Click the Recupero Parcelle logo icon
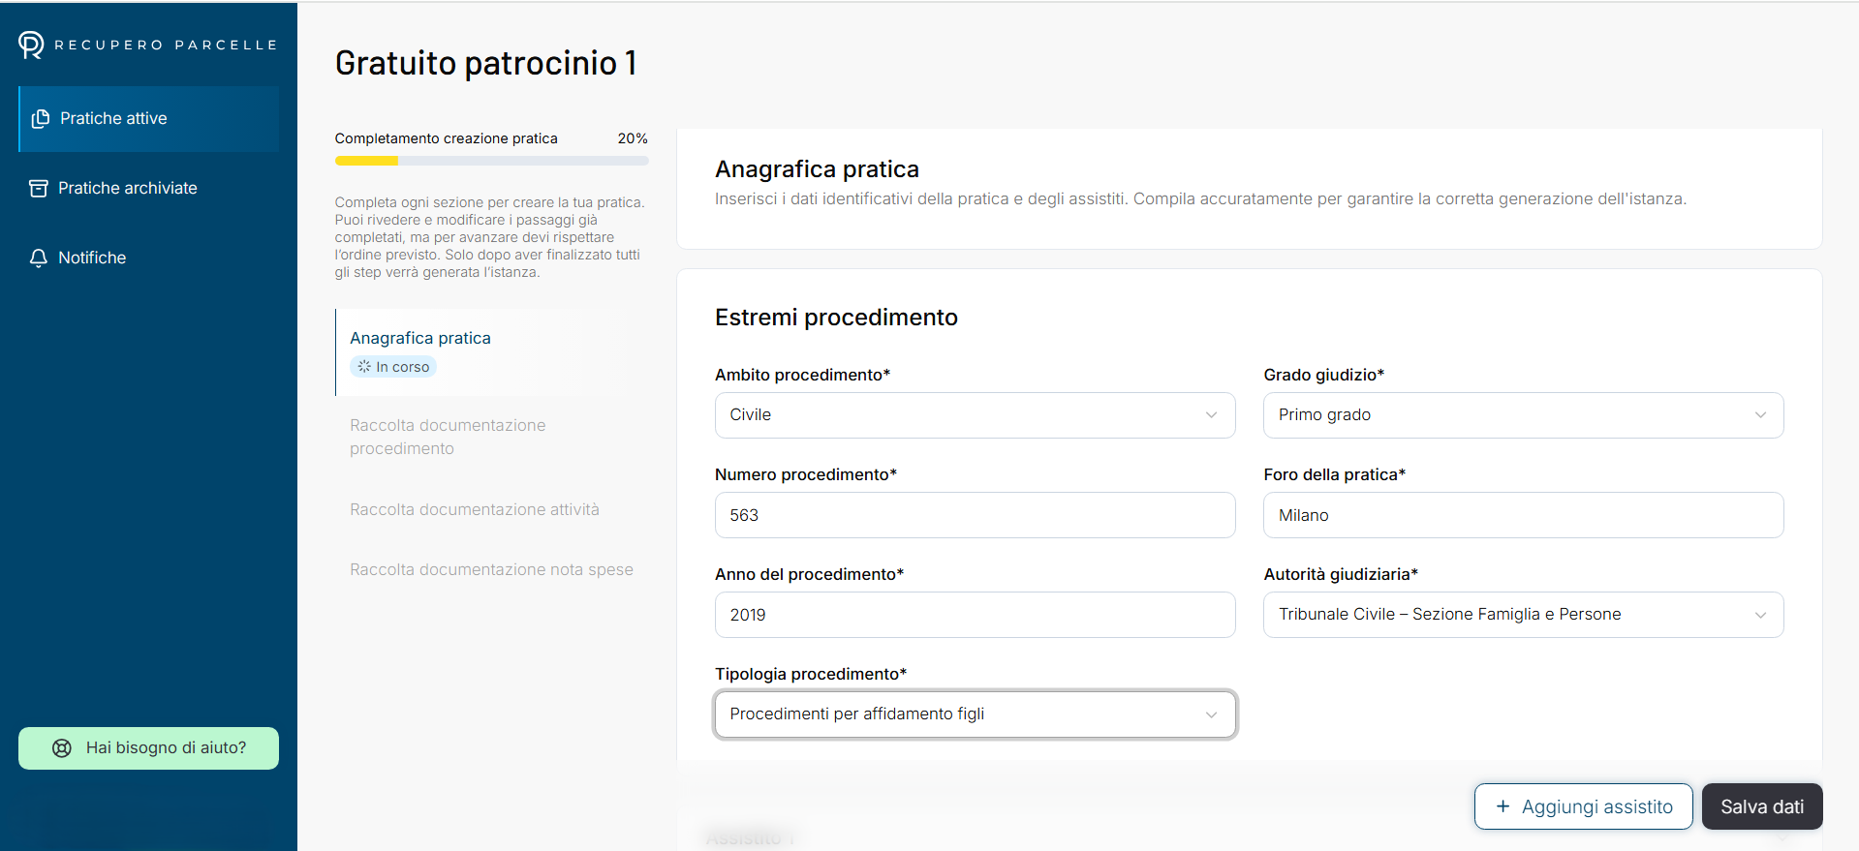Viewport: 1859px width, 851px height. (x=31, y=45)
